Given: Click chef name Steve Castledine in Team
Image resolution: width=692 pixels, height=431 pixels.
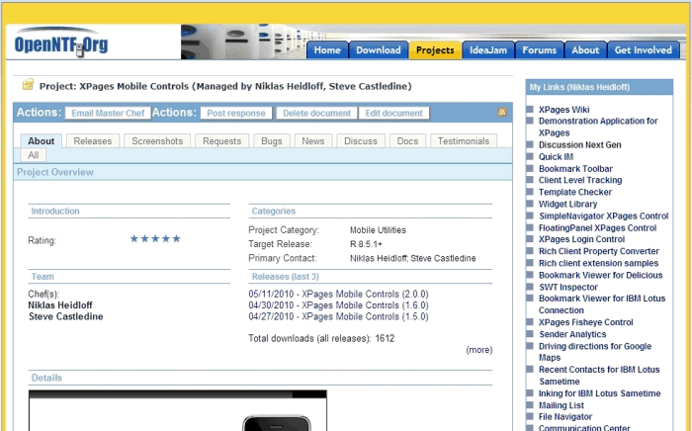Looking at the screenshot, I should 66,316.
